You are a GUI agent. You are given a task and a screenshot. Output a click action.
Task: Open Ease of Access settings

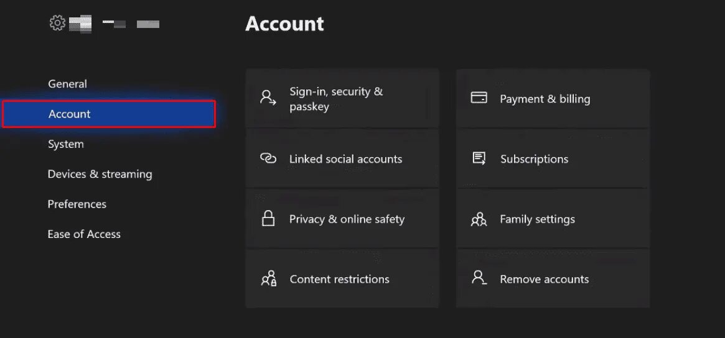(x=84, y=234)
